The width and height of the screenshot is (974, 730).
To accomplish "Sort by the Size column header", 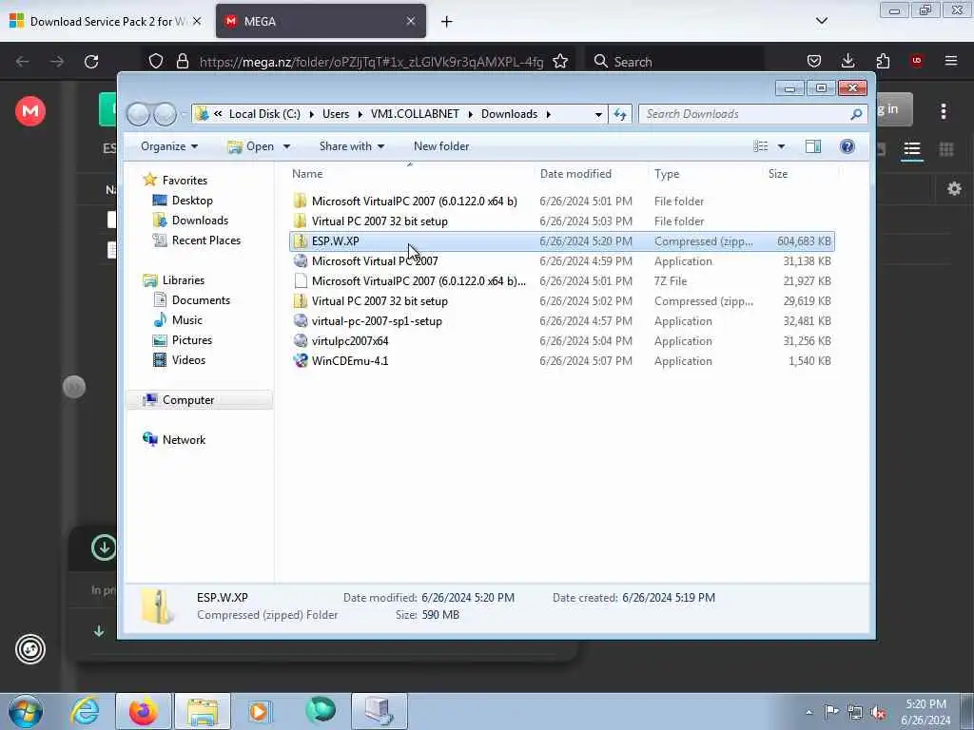I will 778,174.
